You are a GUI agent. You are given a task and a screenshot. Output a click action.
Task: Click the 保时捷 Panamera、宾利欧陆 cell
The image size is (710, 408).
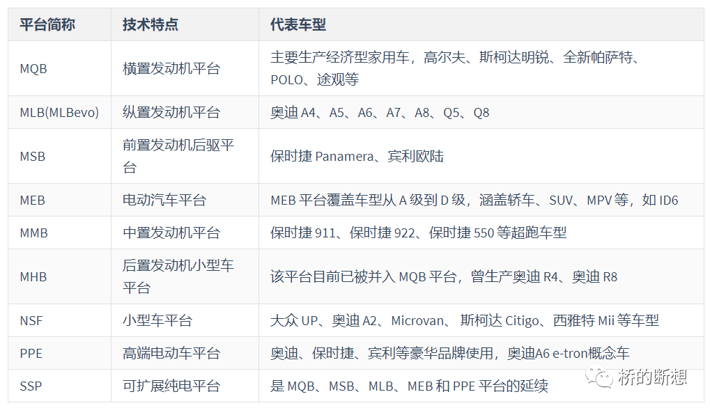[481, 156]
